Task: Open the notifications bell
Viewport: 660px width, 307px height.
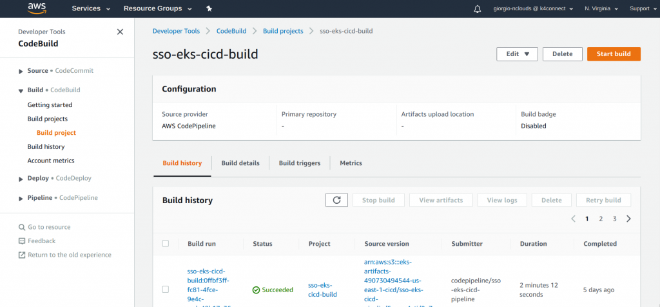Action: click(478, 9)
